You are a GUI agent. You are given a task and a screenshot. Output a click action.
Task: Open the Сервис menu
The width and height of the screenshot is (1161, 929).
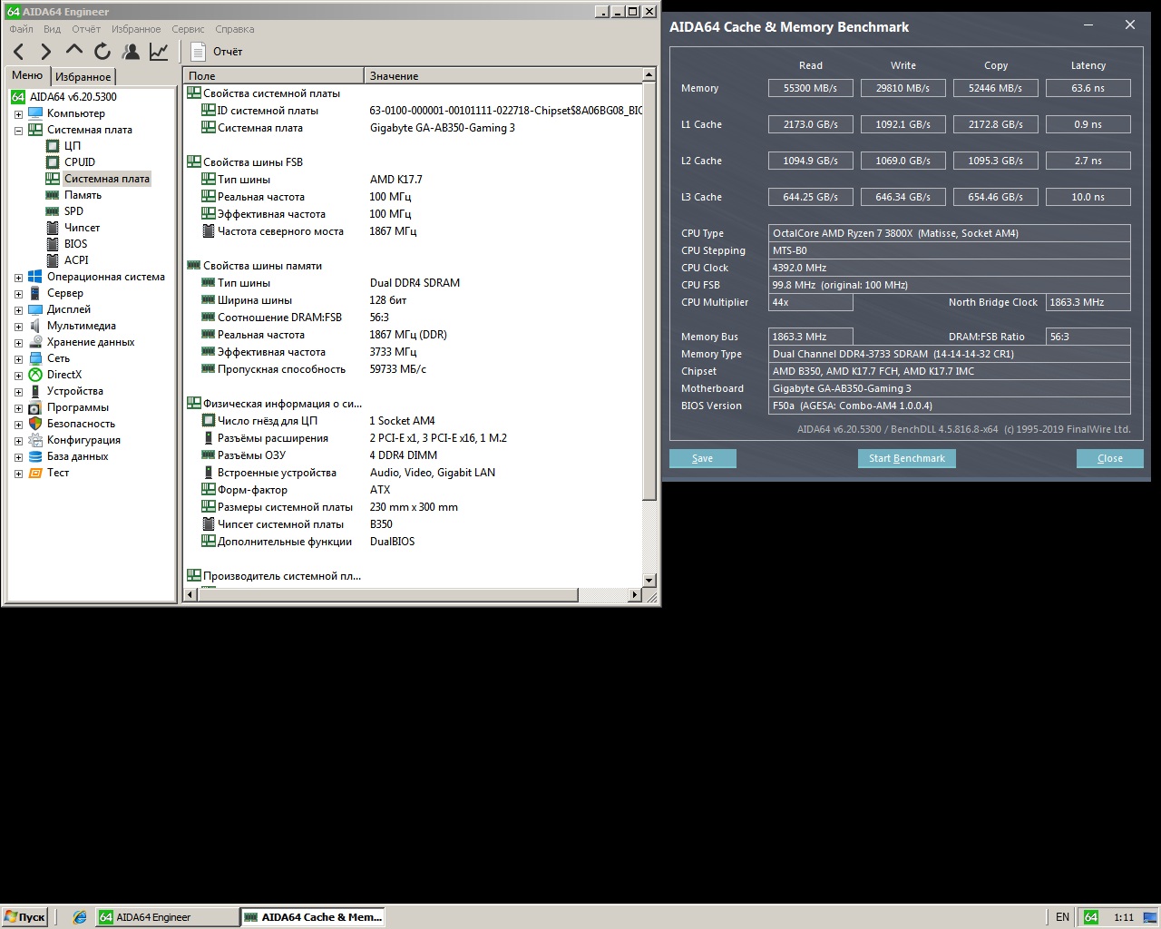(188, 29)
